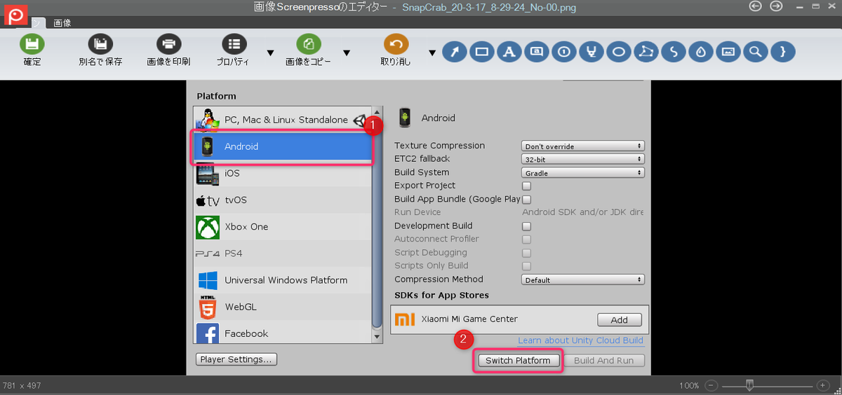The height and width of the screenshot is (395, 842).
Task: Toggle the Scripts Only Build checkbox
Action: (x=526, y=266)
